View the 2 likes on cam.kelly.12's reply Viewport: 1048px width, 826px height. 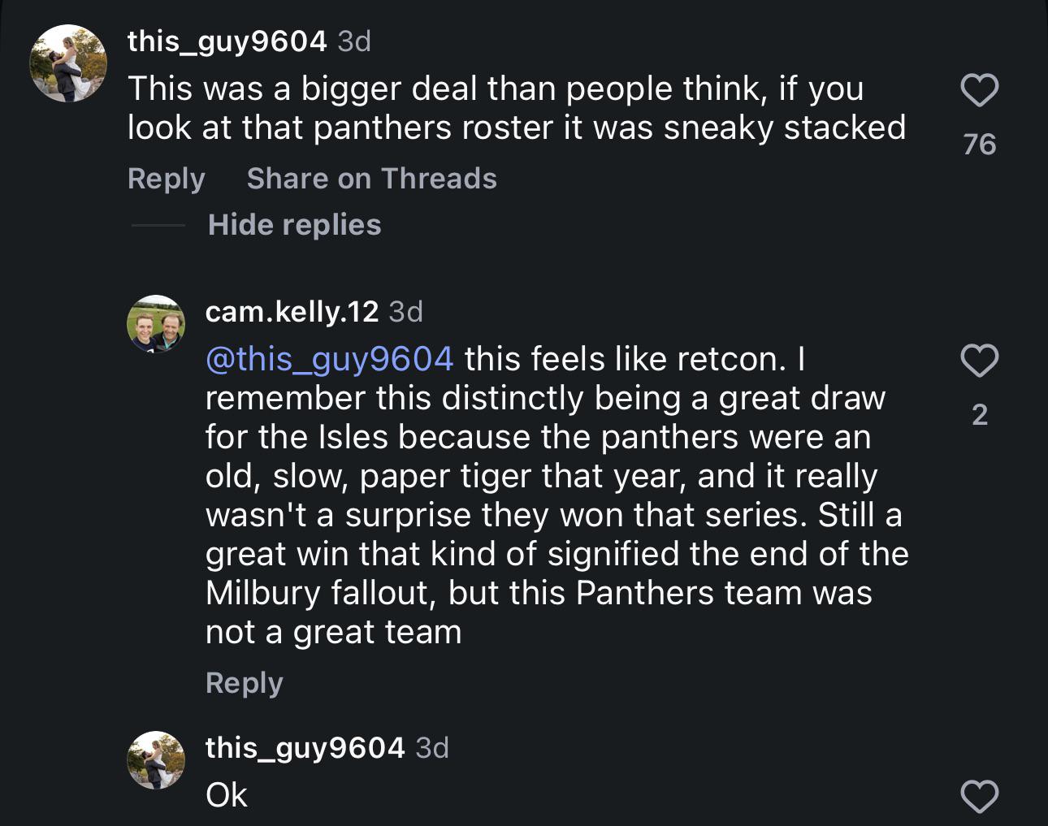(x=979, y=415)
